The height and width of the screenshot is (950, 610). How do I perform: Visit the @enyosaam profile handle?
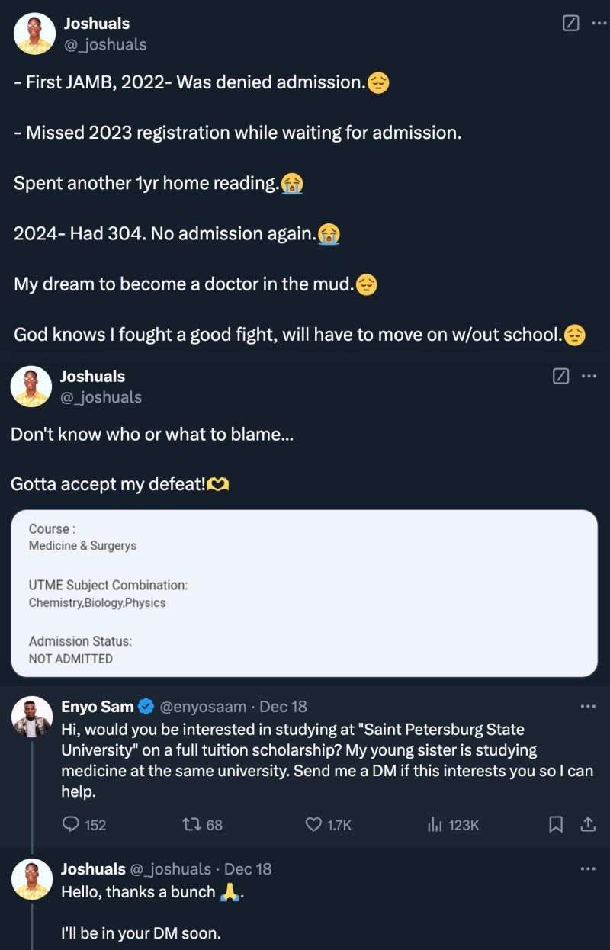204,708
